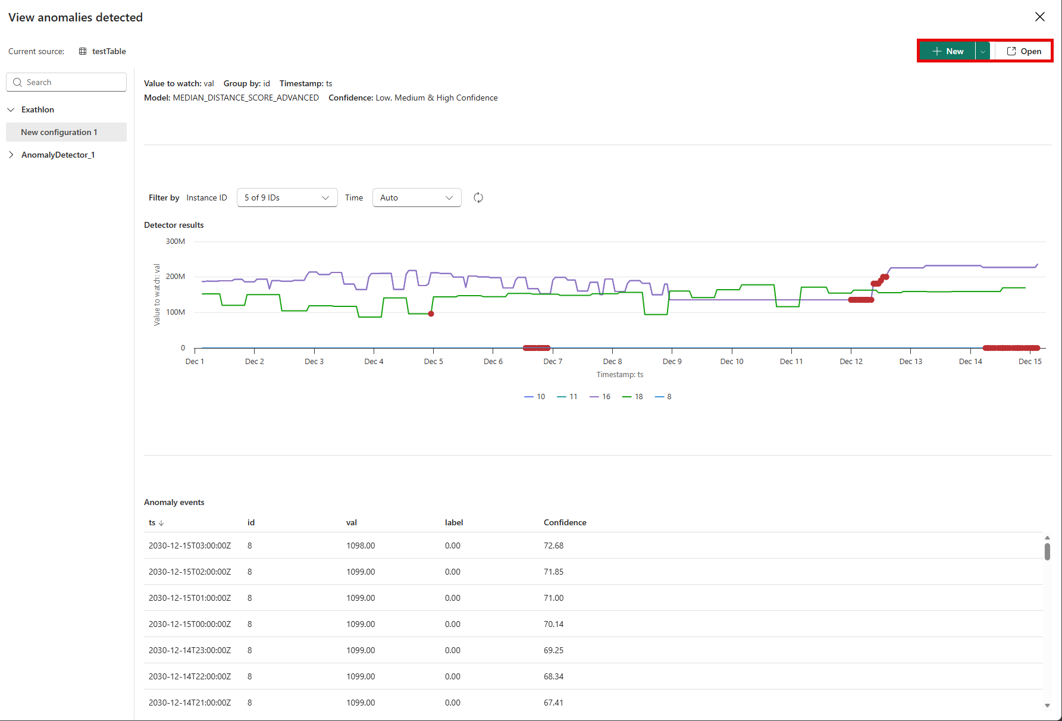Click the anomaly events scrollbar down arrow

1047,706
